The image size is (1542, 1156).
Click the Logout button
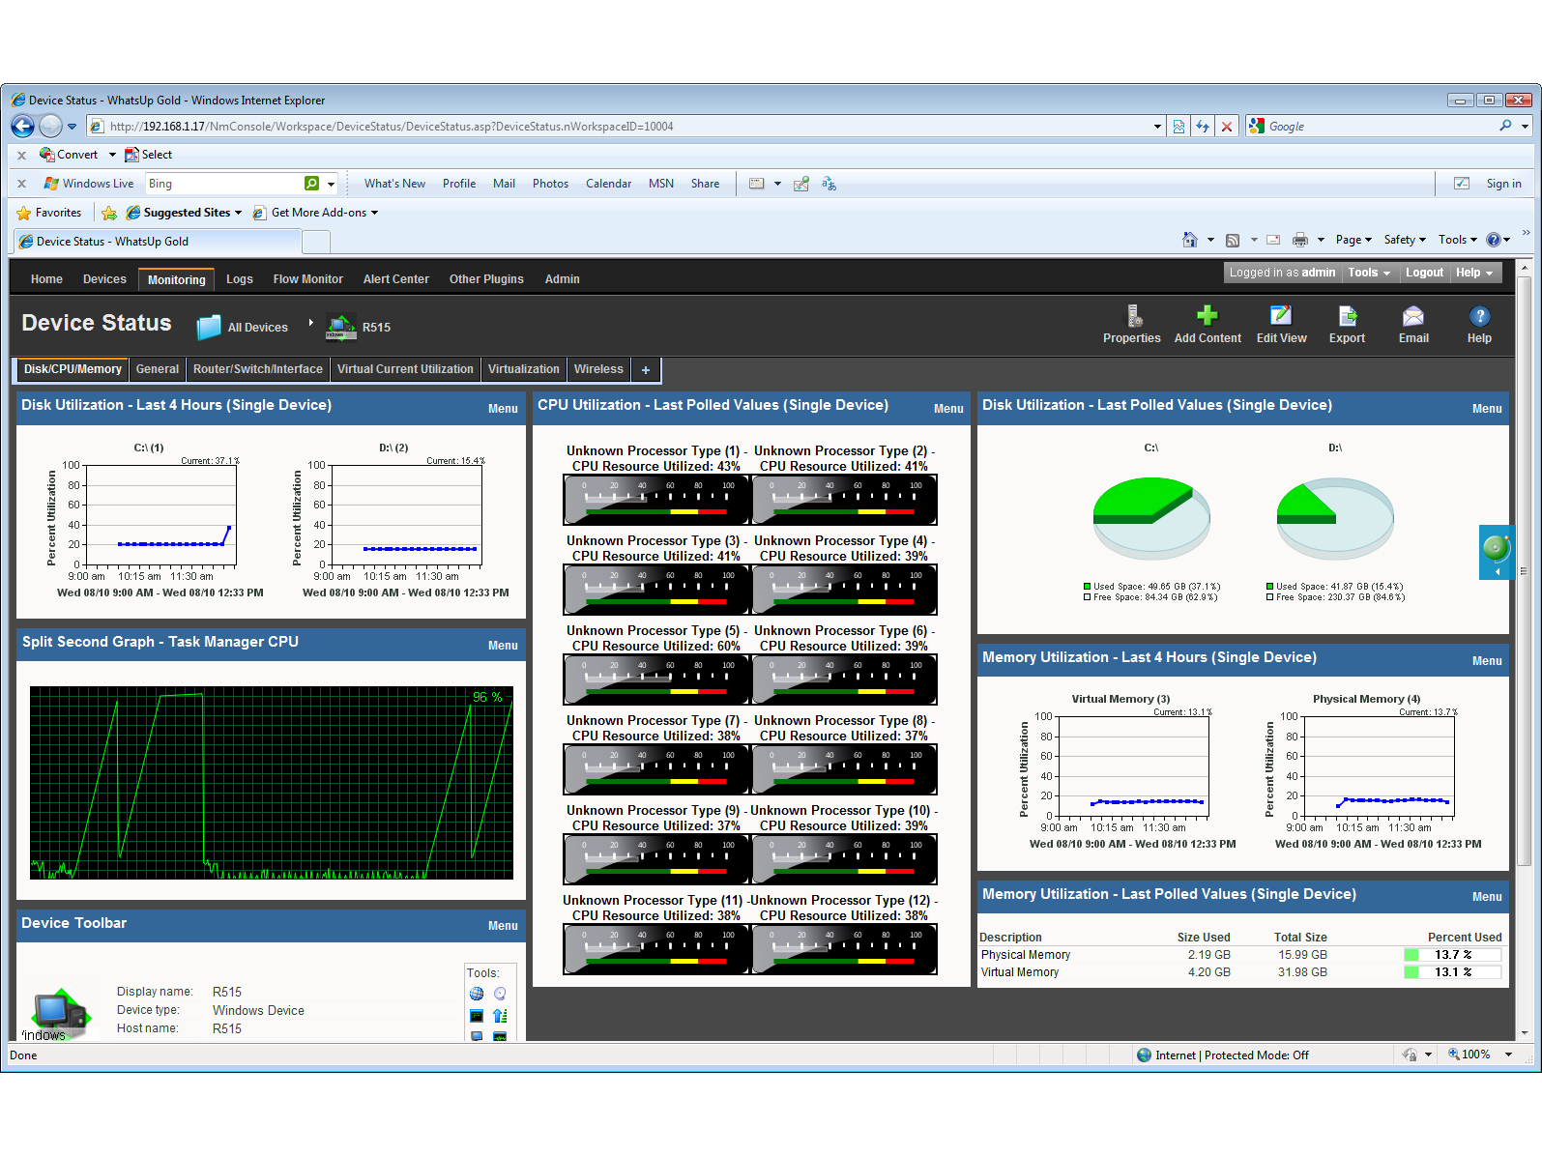(1424, 273)
